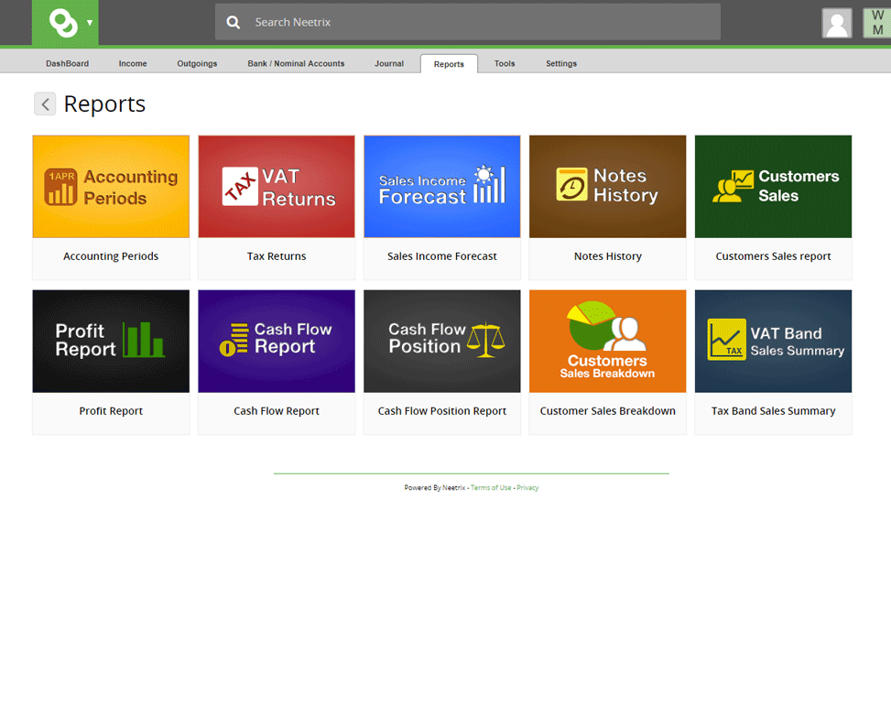Open Bank / Nominal Accounts tab

(x=296, y=63)
